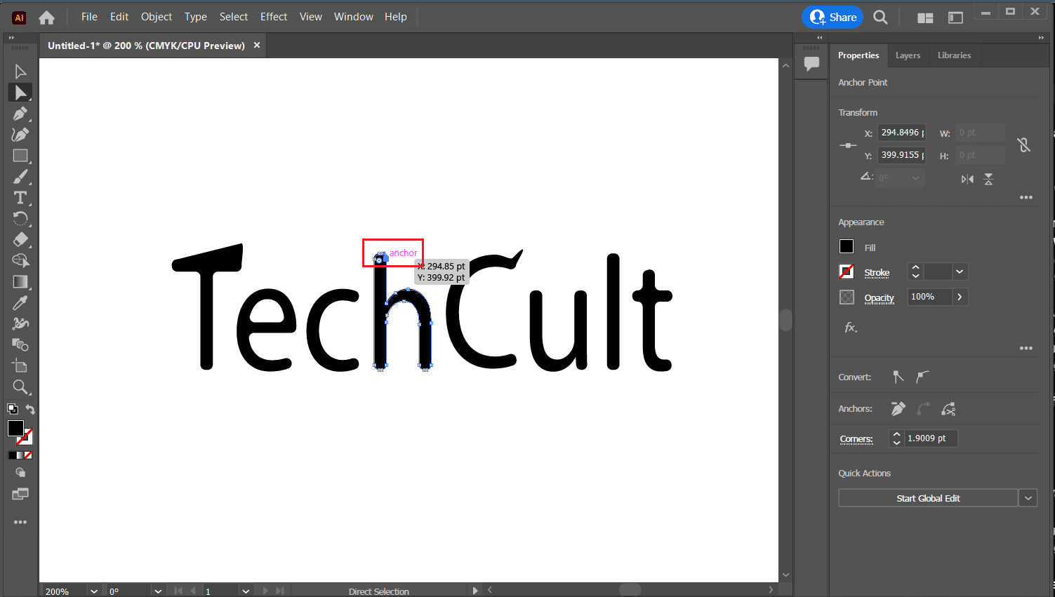Reset default fill and stroke
Viewport: 1055px width, 597px height.
[12, 409]
